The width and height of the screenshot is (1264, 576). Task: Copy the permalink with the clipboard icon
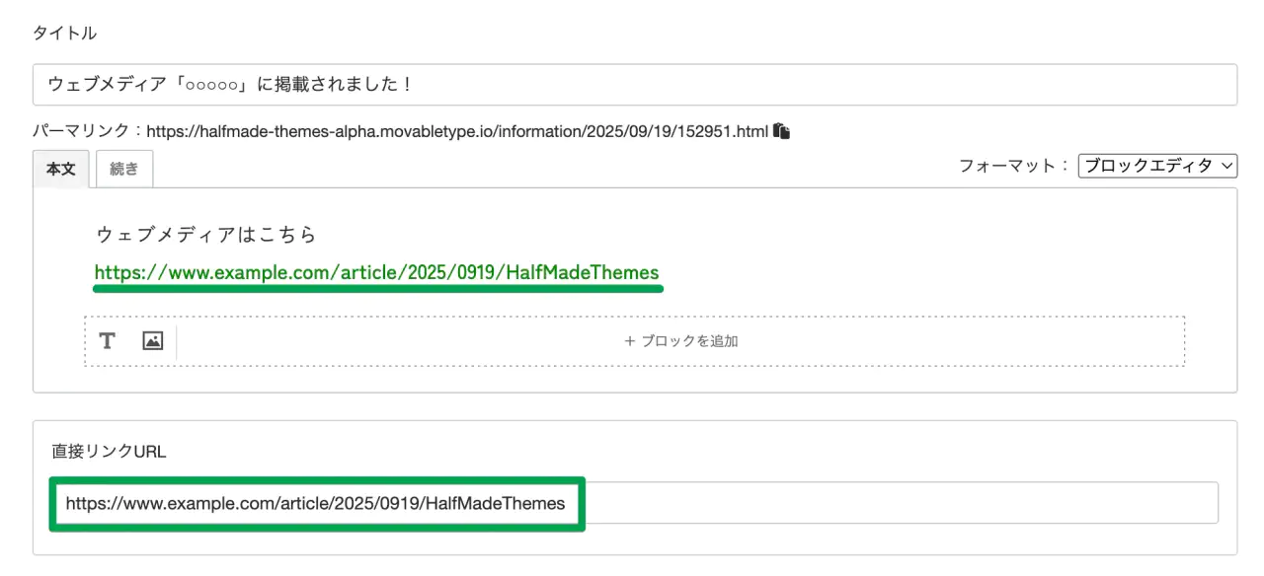(782, 131)
